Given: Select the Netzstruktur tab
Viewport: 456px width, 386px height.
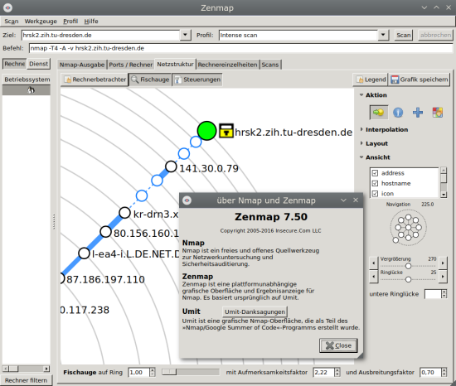Looking at the screenshot, I should tap(175, 64).
